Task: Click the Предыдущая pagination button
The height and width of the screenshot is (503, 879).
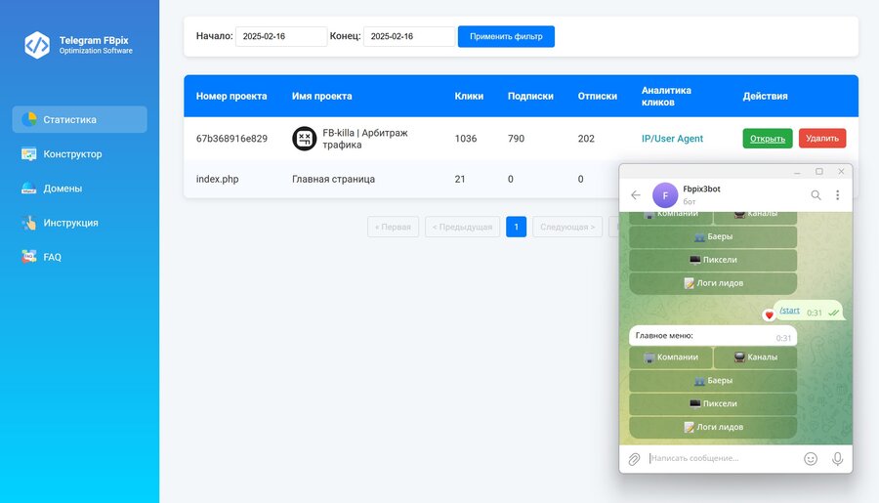Action: (463, 228)
